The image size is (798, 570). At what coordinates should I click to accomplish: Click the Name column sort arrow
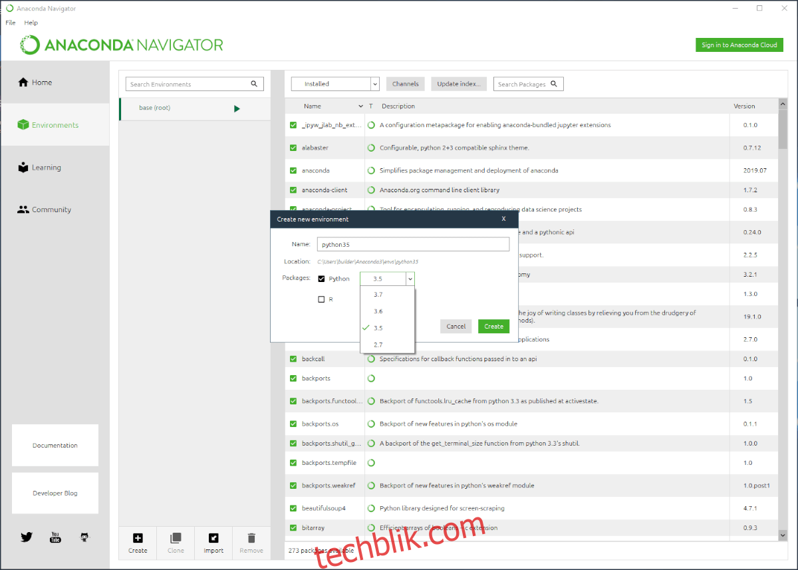(x=361, y=106)
